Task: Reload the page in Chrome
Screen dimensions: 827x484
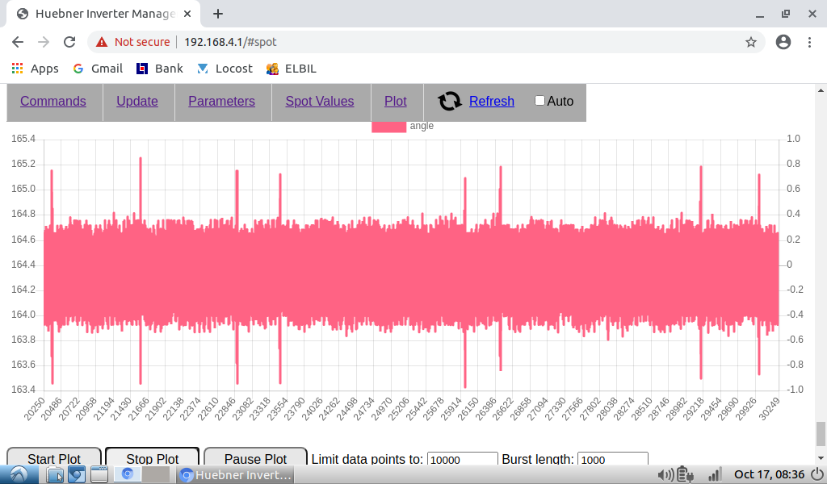Action: 69,42
